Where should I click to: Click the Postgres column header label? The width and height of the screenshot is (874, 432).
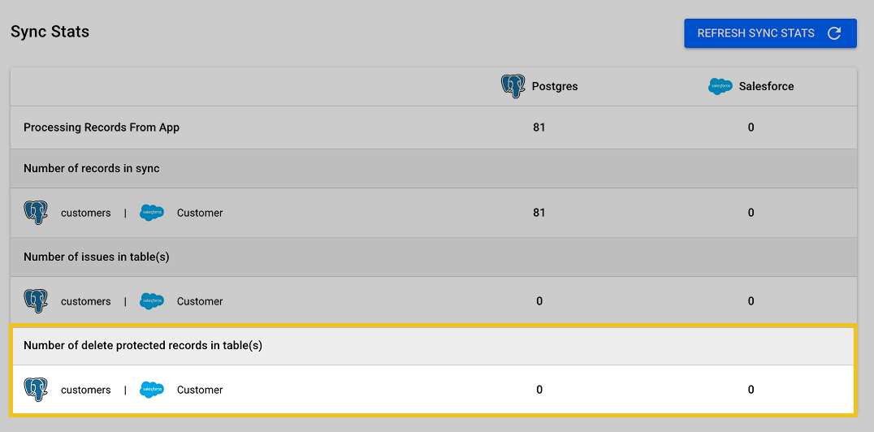click(x=555, y=86)
